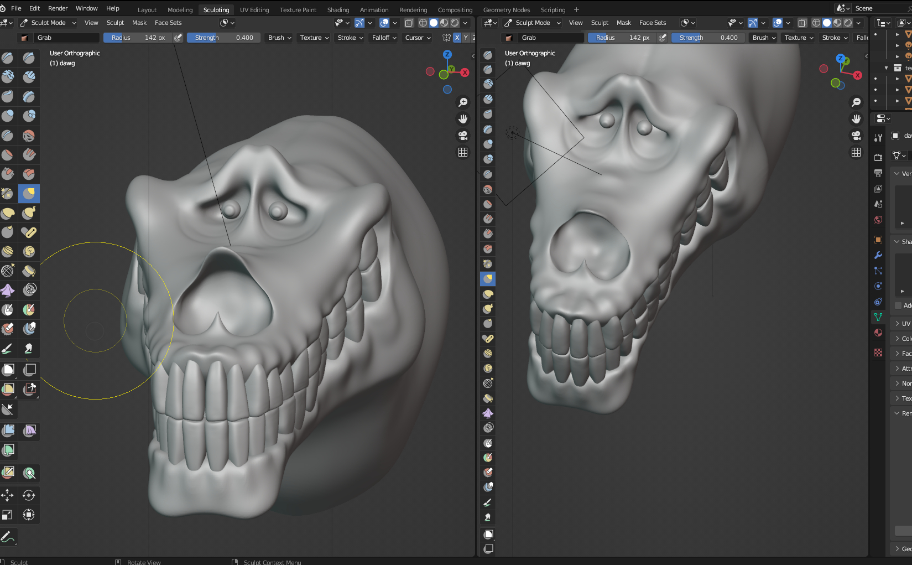Screen dimensions: 912x565
Task: Open the Mask menu in right viewport
Action: pyautogui.click(x=623, y=23)
